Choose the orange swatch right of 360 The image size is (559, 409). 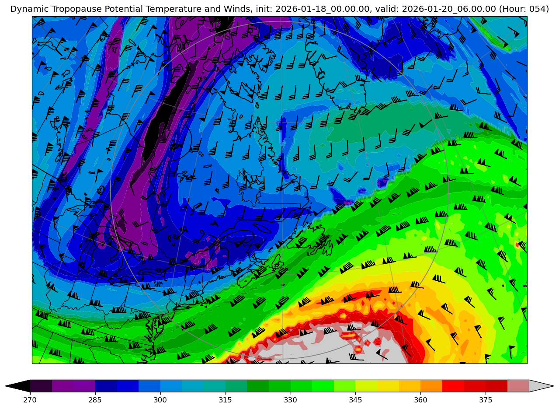pyautogui.click(x=431, y=386)
